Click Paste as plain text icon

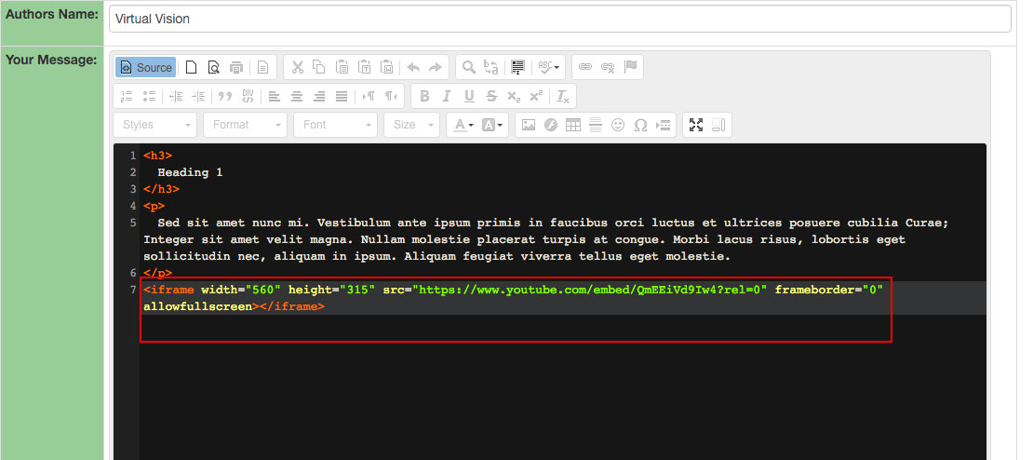tap(364, 67)
